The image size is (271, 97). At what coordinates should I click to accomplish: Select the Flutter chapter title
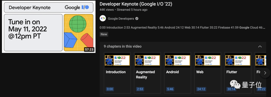(232, 72)
